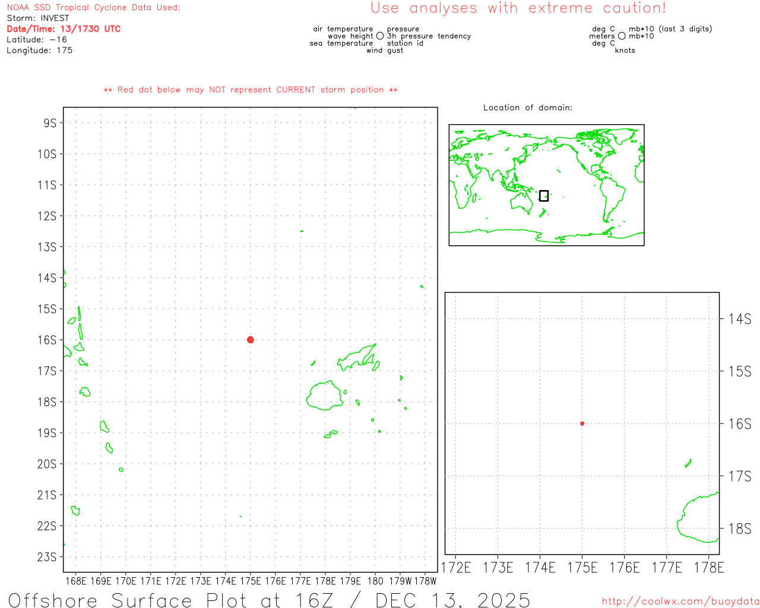The height and width of the screenshot is (608, 760).
Task: Click the '16S' latitude label on main map
Action: (47, 340)
